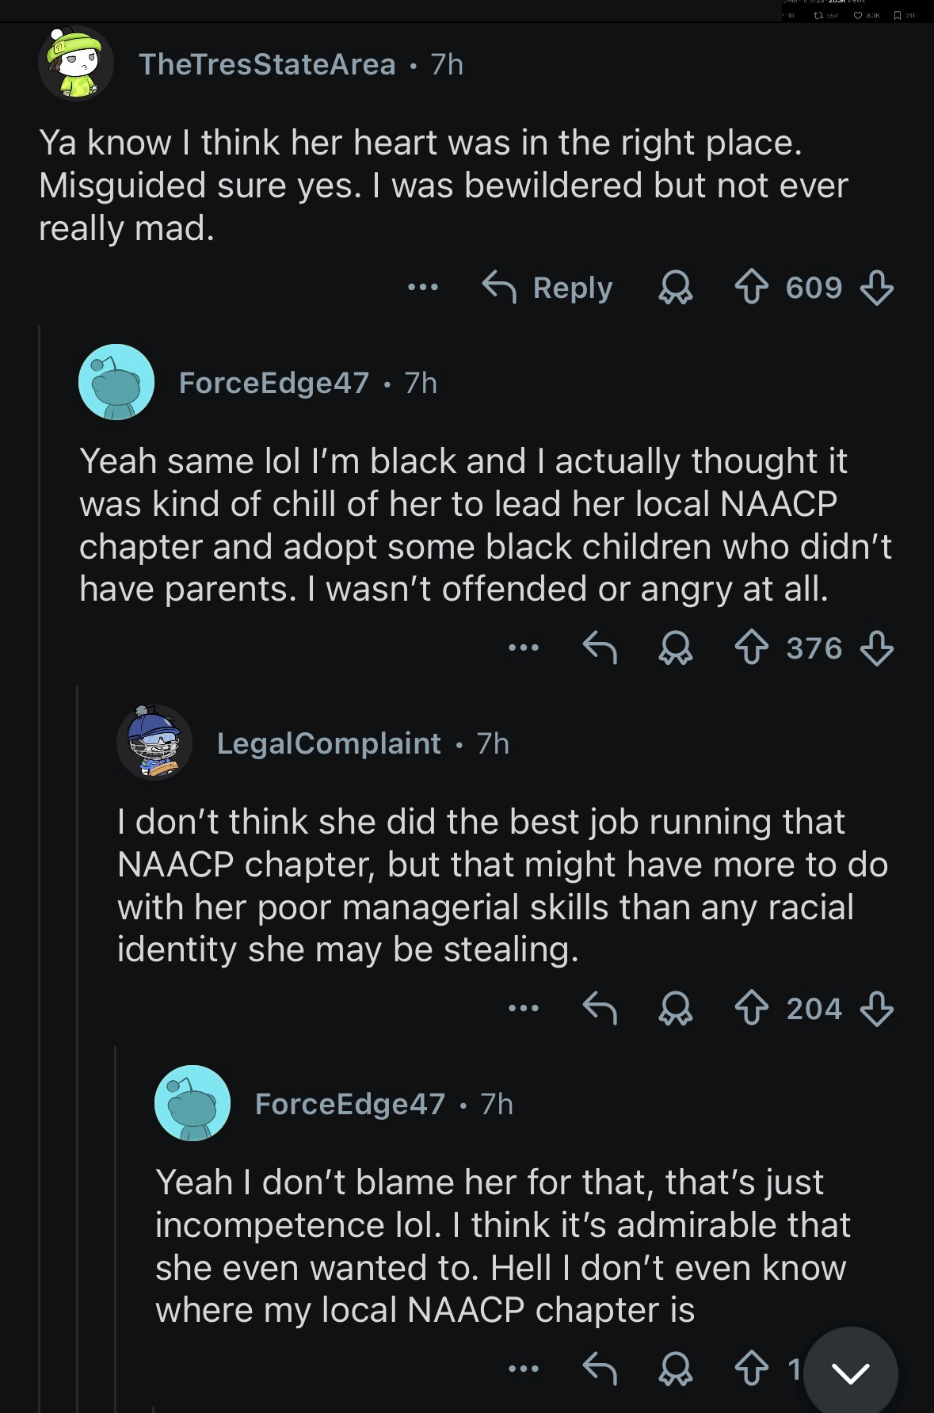Screen dimensions: 934x1413
Task: Open more options on TheTresStateArea's comment
Action: pos(423,288)
